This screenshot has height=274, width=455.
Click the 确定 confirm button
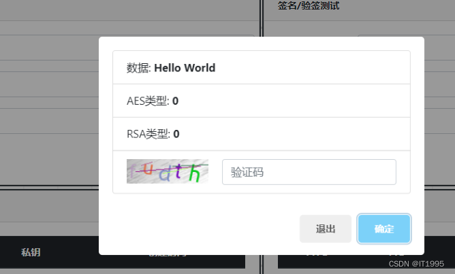click(x=384, y=229)
